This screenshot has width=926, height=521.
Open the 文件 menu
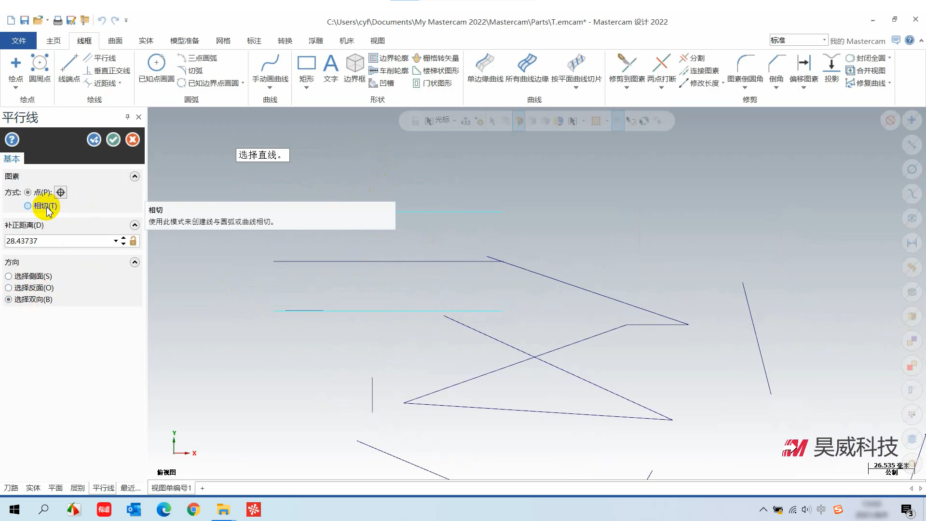pos(18,41)
